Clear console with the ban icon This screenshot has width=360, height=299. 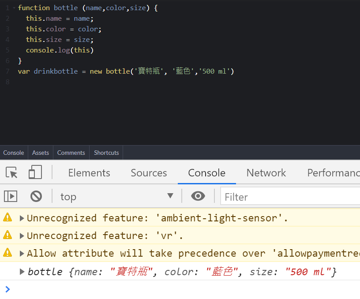(x=36, y=196)
